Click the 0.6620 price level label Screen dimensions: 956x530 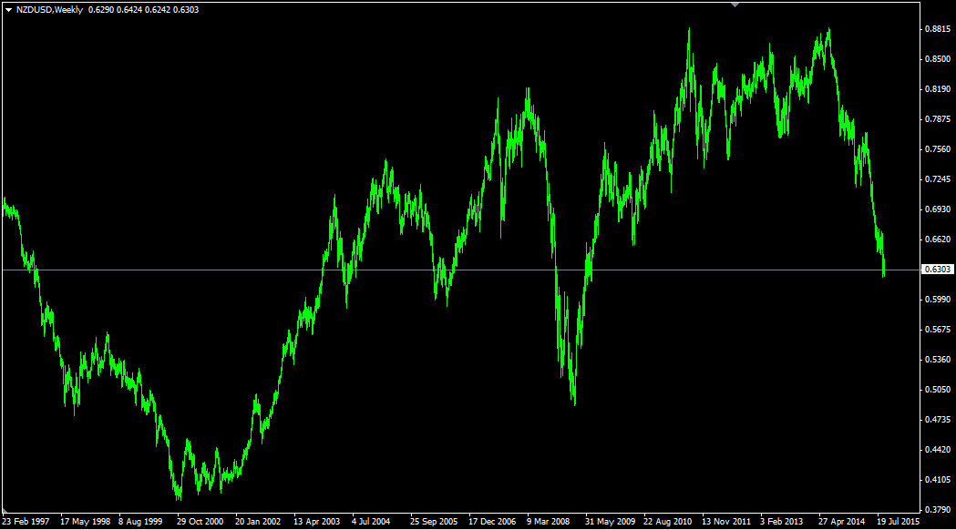pyautogui.click(x=938, y=240)
